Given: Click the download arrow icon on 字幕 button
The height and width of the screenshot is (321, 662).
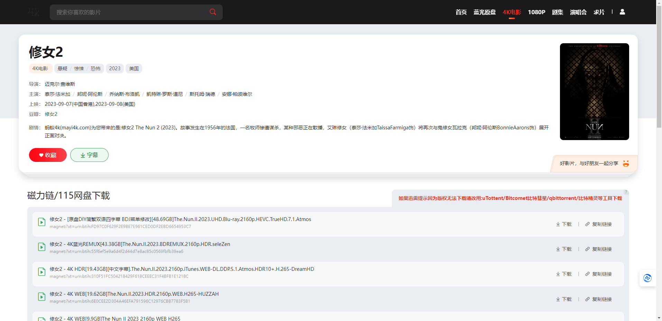Looking at the screenshot, I should [x=82, y=155].
